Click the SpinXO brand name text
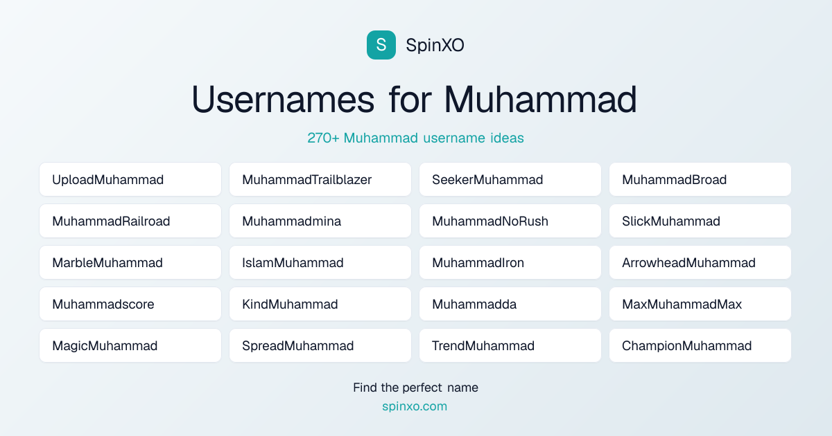The image size is (832, 436). (435, 46)
